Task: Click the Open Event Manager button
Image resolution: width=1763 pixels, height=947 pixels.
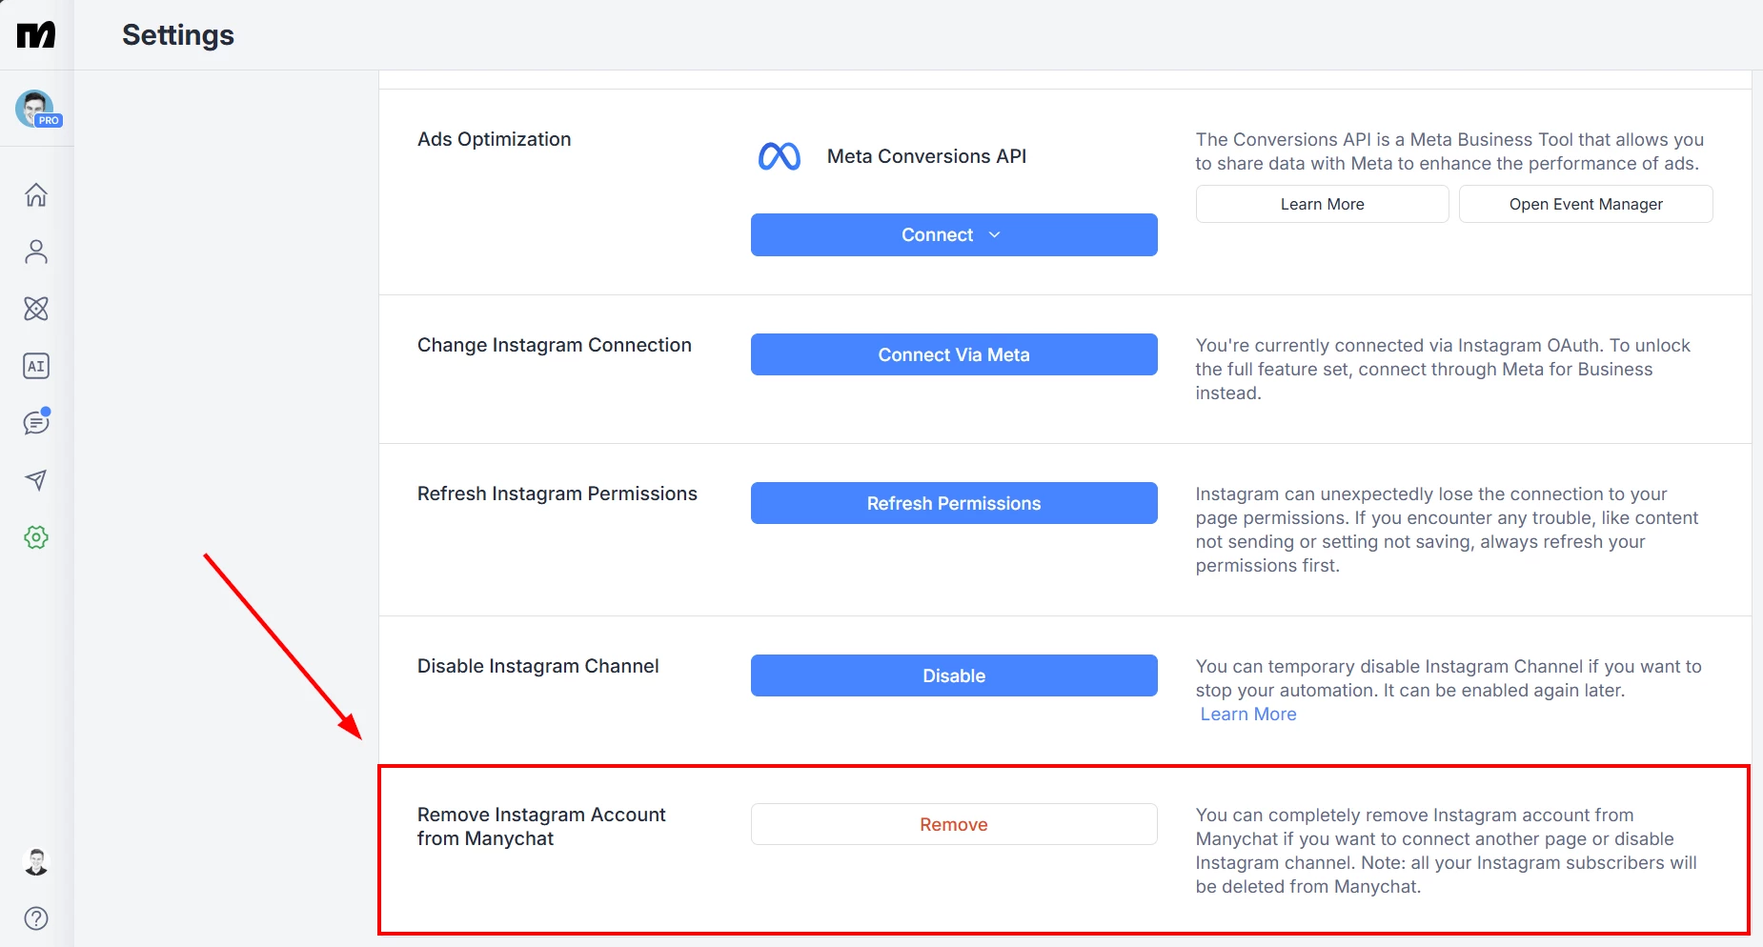Action: [1585, 204]
